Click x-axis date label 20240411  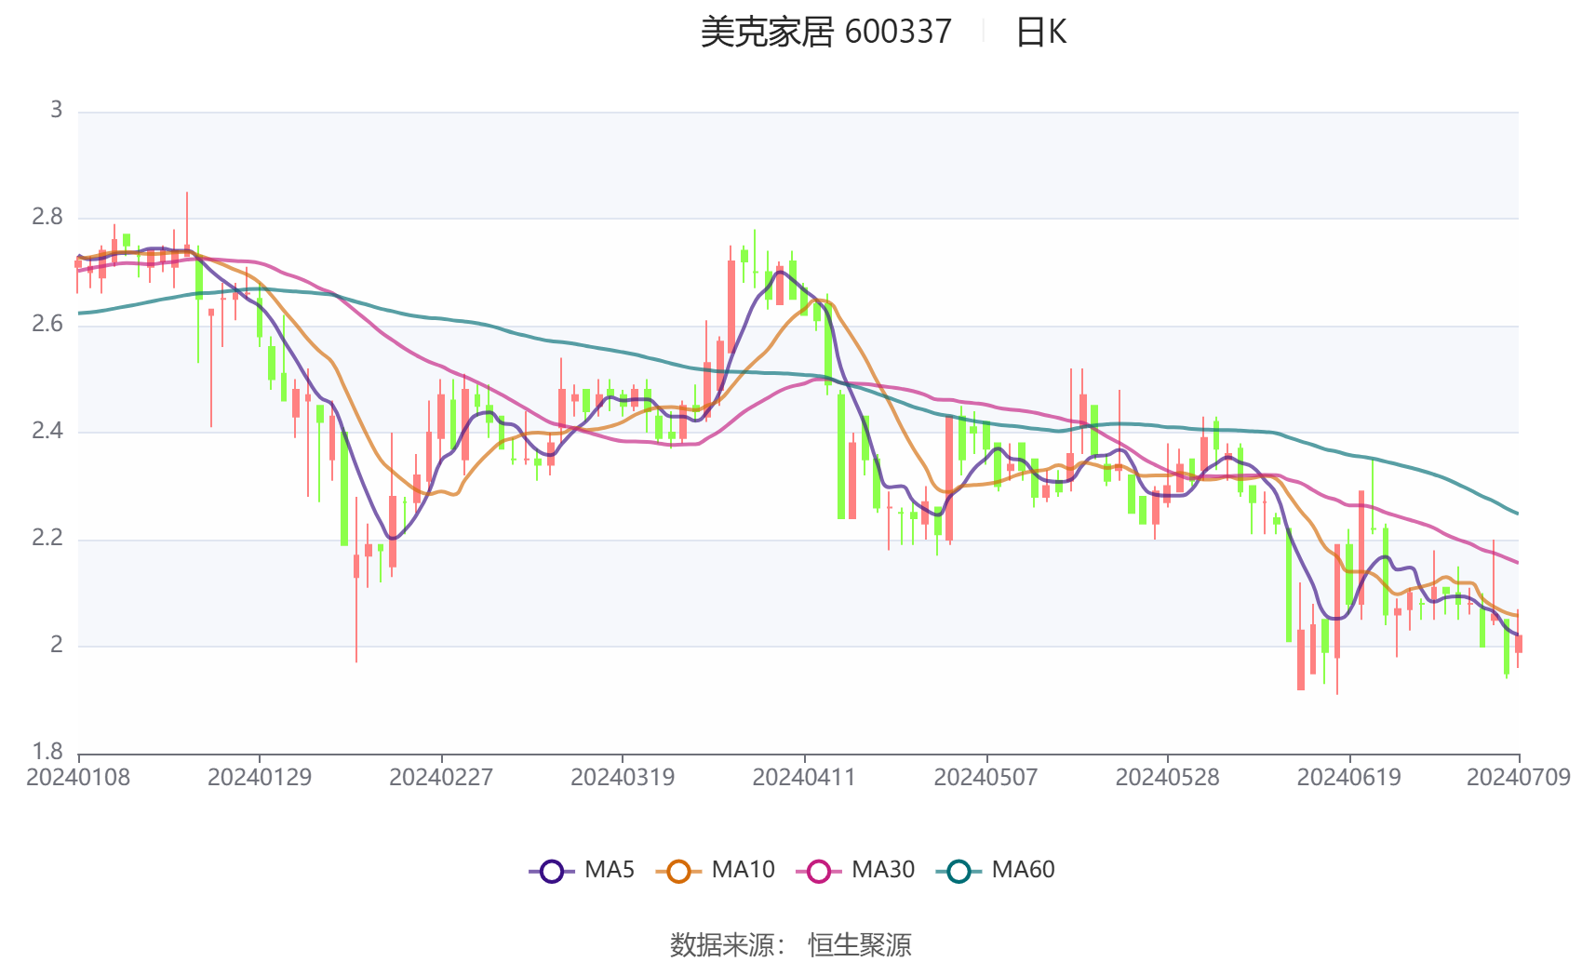pos(804,778)
